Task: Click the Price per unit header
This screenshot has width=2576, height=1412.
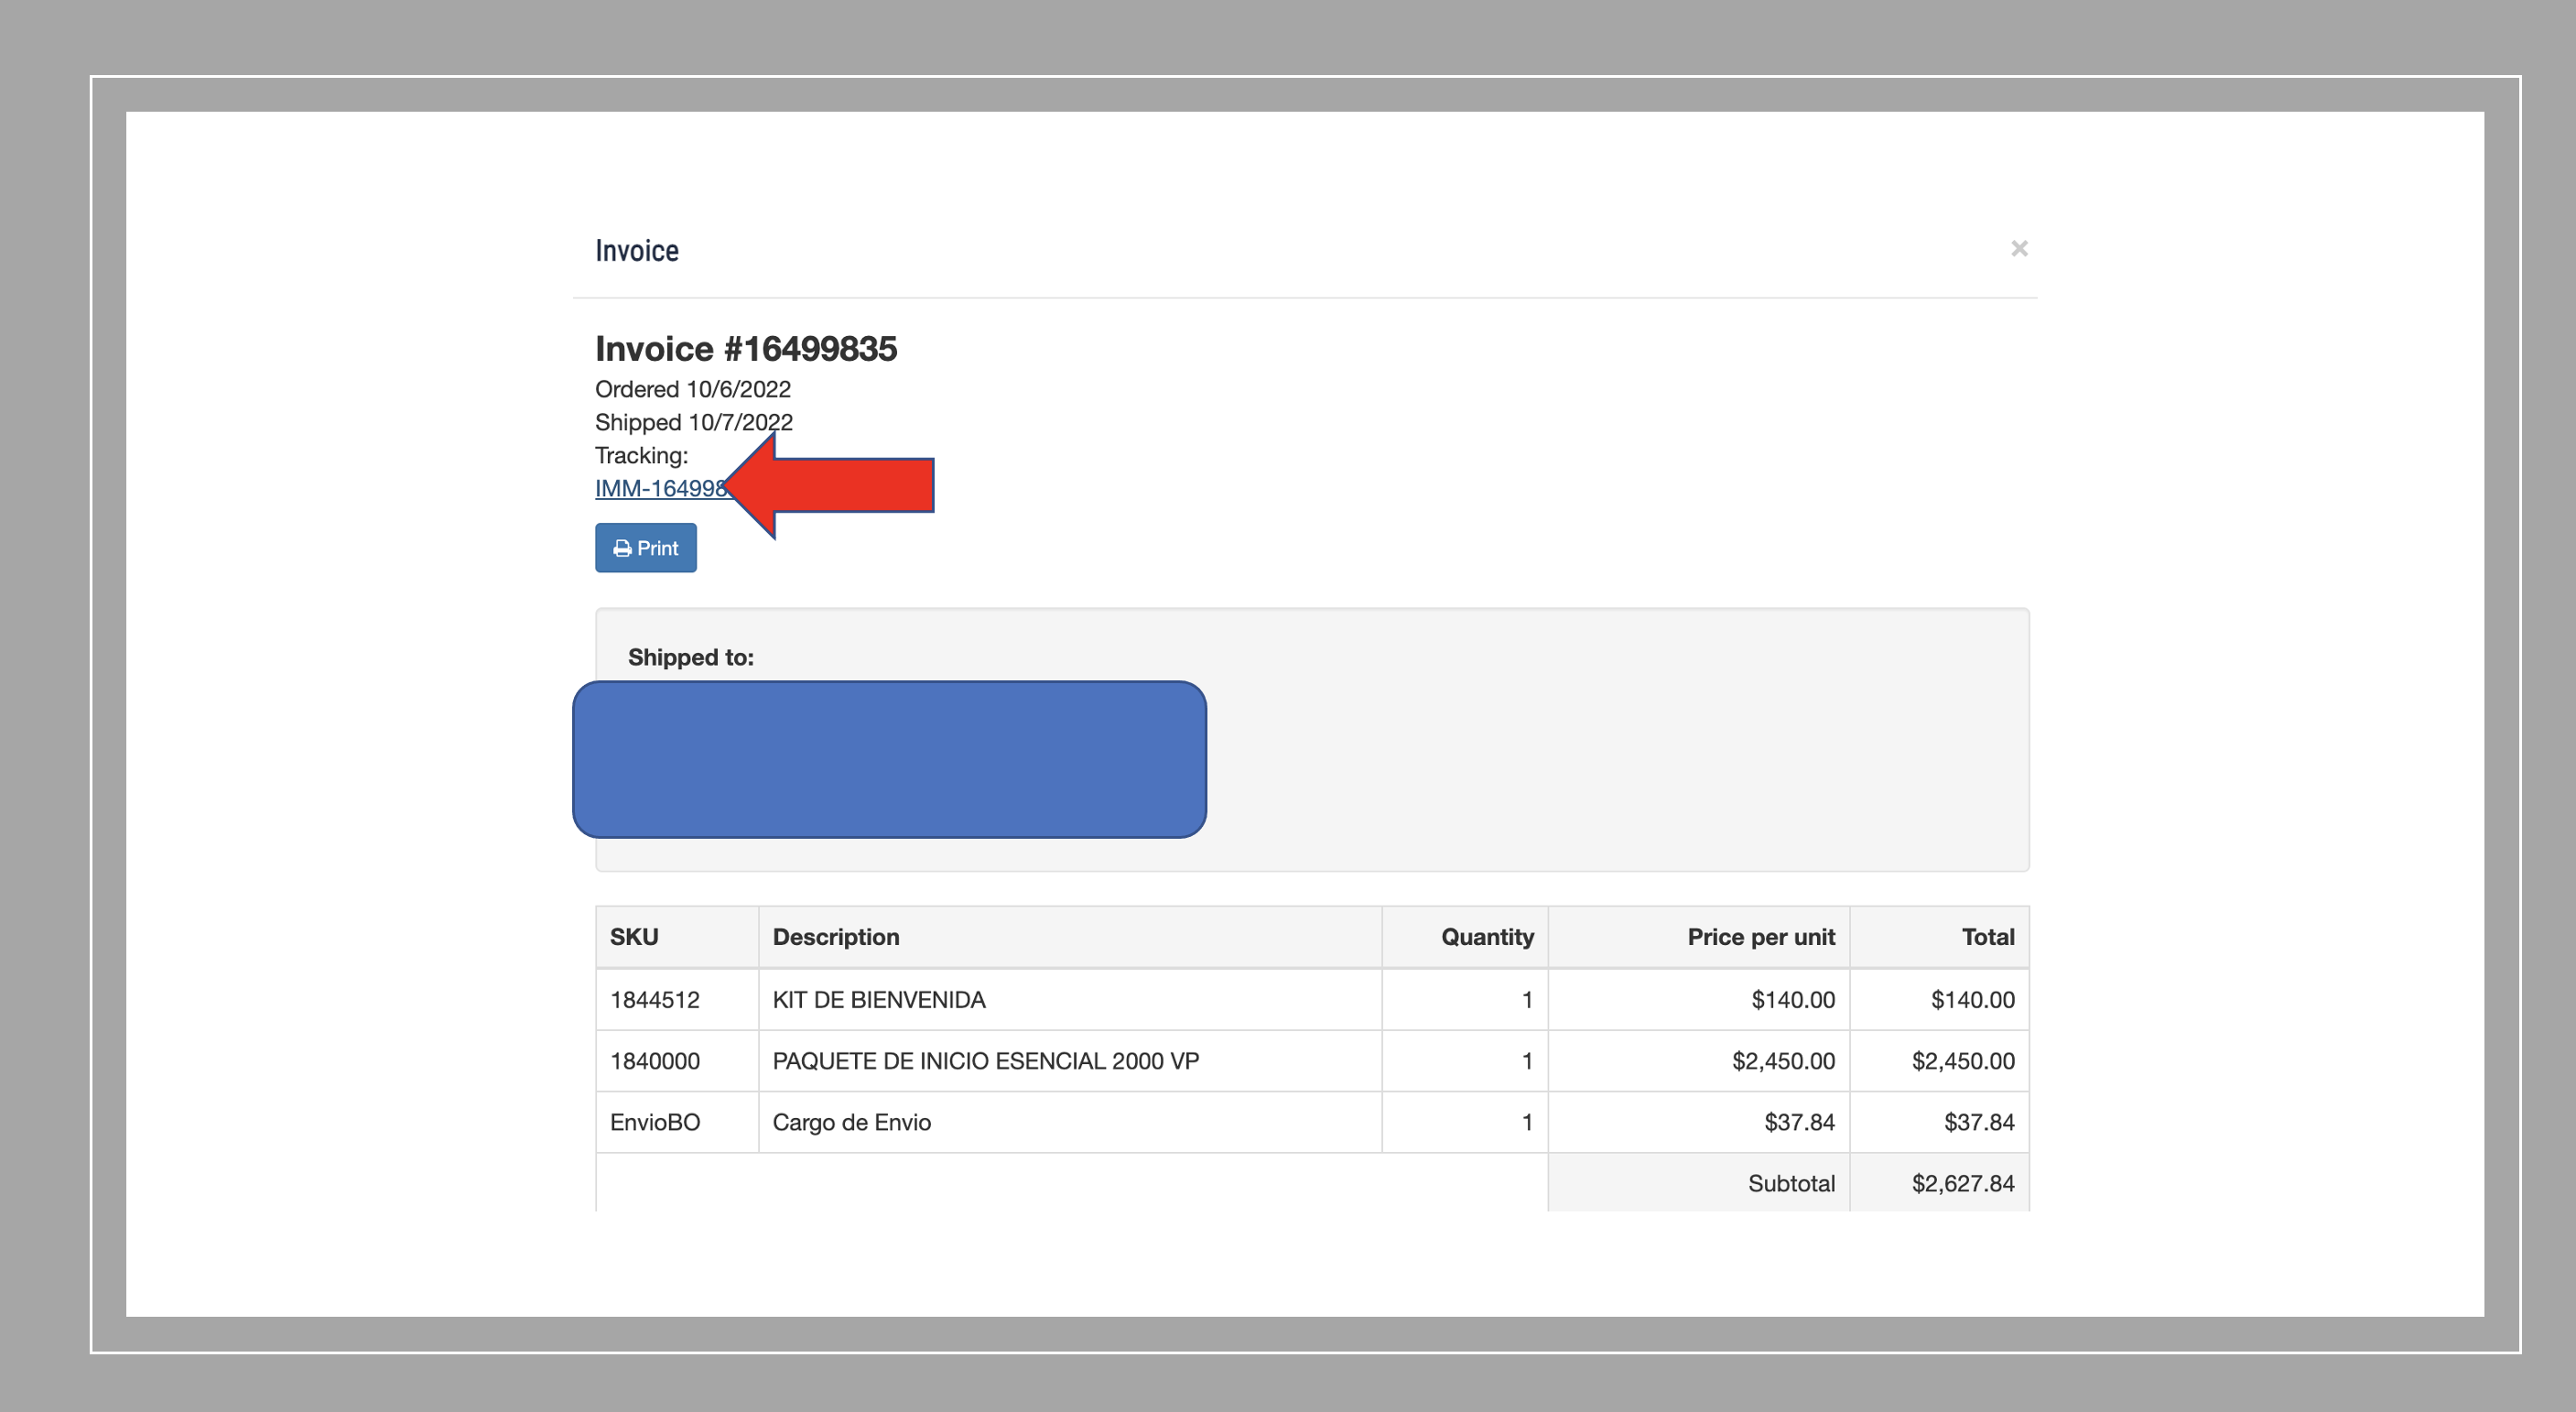Action: click(x=1760, y=937)
